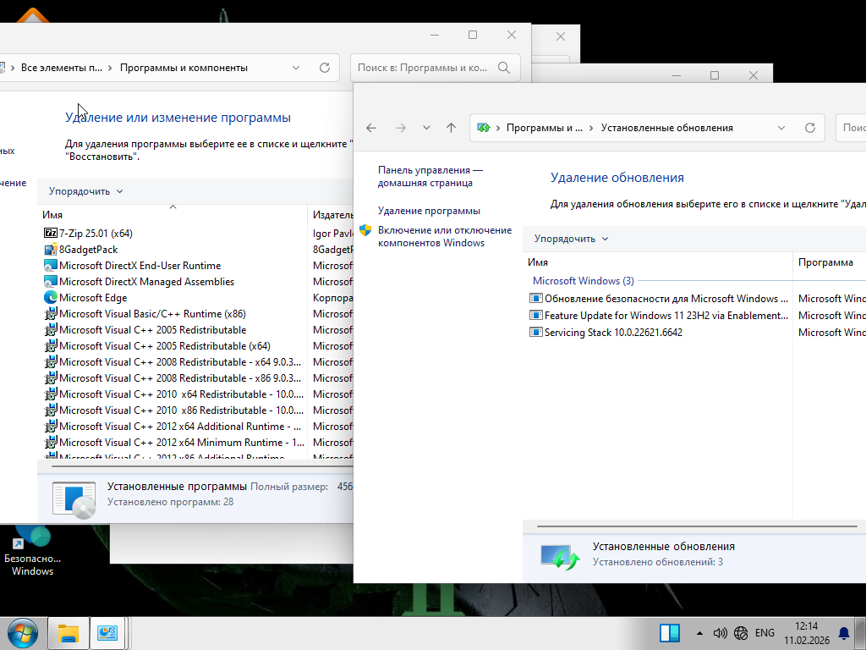
Task: Click the Поиск field in Programs window
Action: [423, 68]
